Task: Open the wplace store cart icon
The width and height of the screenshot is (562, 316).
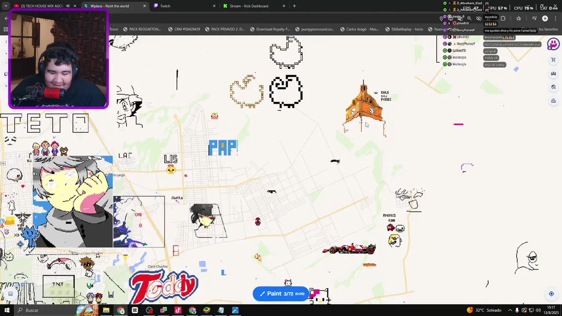Action: point(553,60)
